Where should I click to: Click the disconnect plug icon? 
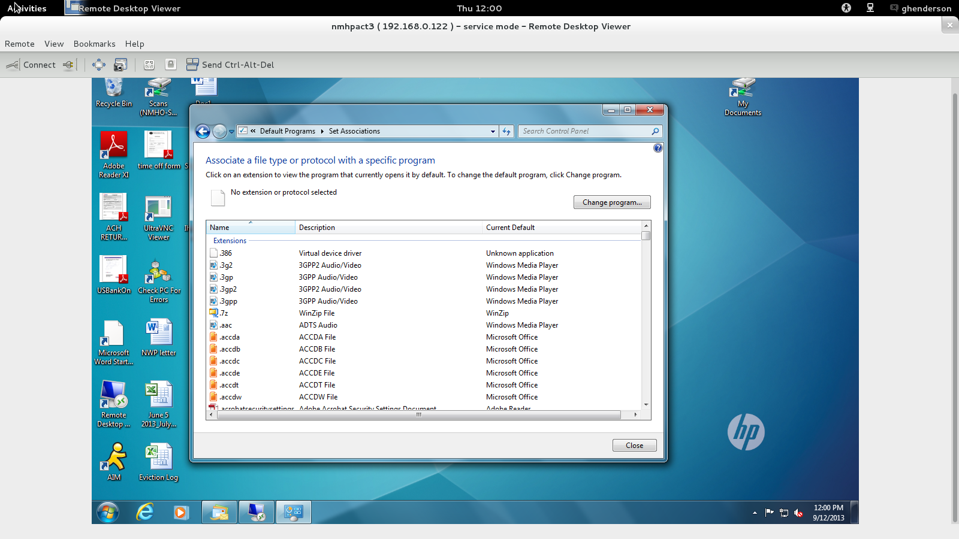tap(69, 65)
